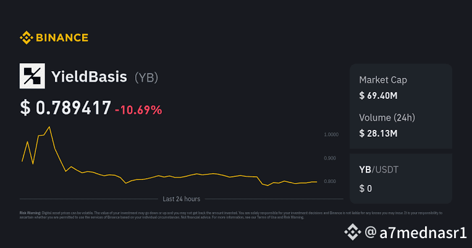Open the YB/USDT trading pair
Viewport: 472px width, 248px height.
(x=379, y=169)
